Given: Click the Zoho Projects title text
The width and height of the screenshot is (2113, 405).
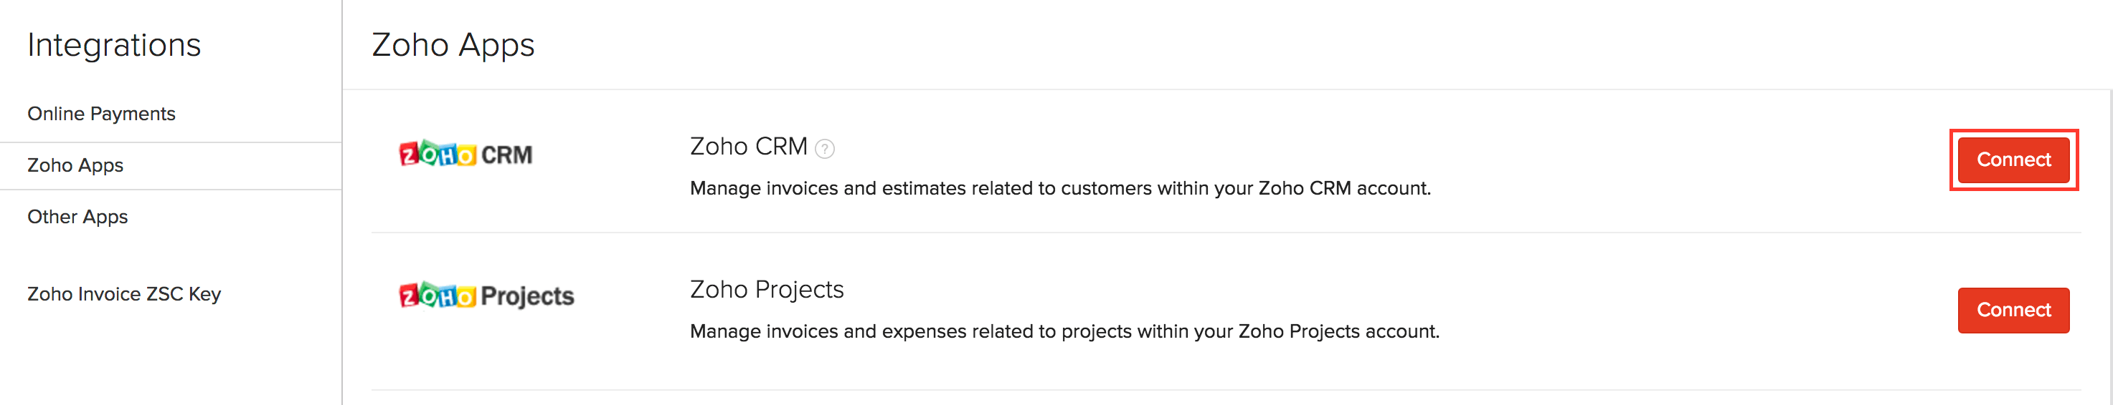Looking at the screenshot, I should tap(766, 290).
